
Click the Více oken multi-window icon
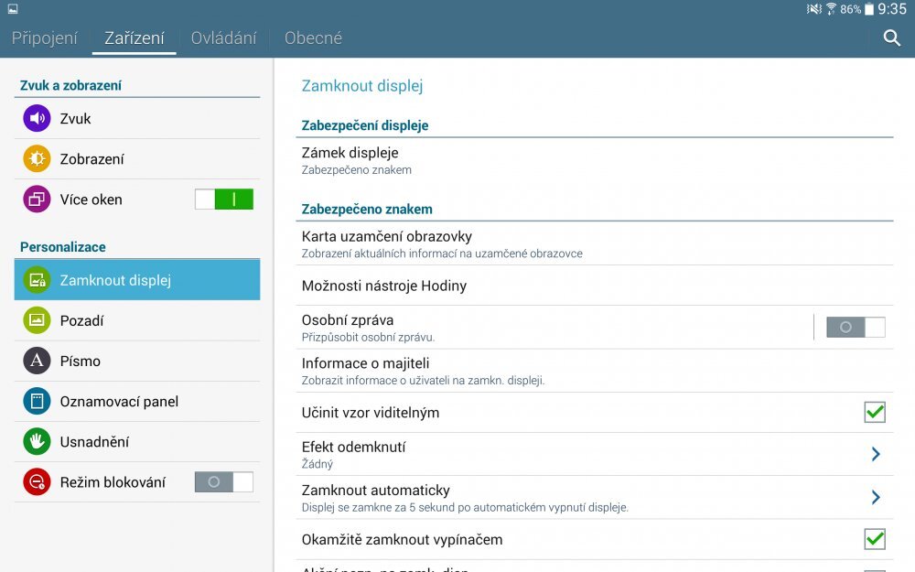pyautogui.click(x=36, y=199)
